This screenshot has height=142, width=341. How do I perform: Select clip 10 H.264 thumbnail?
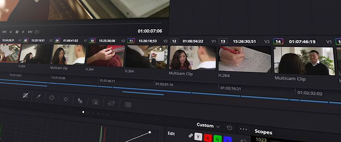tap(106, 56)
